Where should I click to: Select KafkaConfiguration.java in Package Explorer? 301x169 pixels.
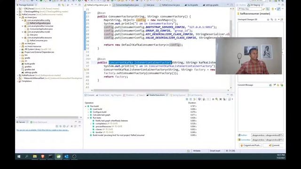[x=39, y=23]
